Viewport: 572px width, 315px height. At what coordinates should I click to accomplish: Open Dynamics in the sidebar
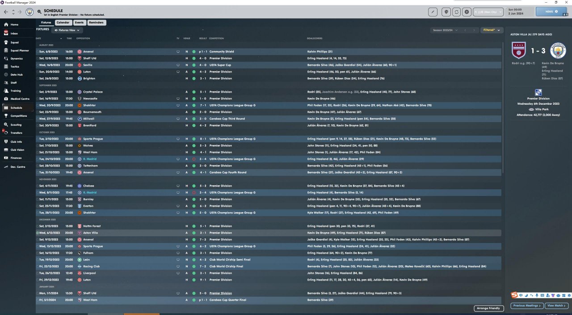pos(17,59)
